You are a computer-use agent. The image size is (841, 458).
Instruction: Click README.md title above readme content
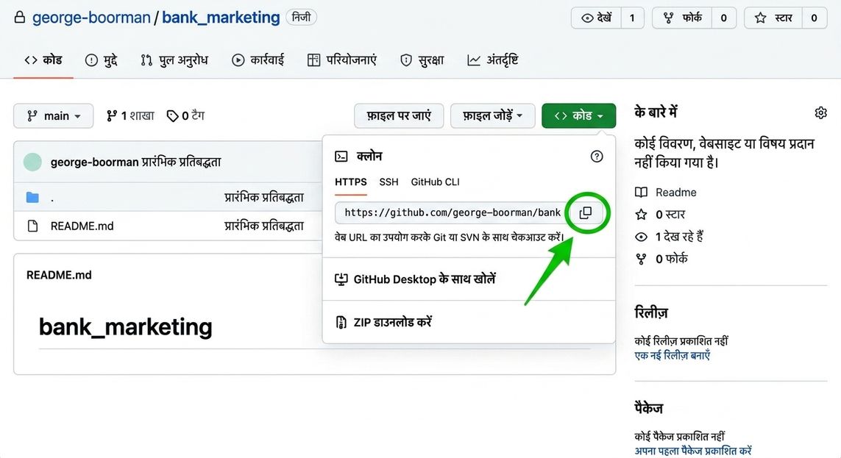59,275
